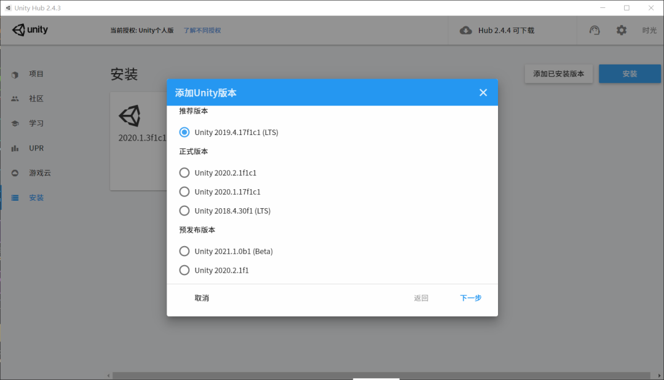Switch to 游戏云 sidebar item

point(40,173)
